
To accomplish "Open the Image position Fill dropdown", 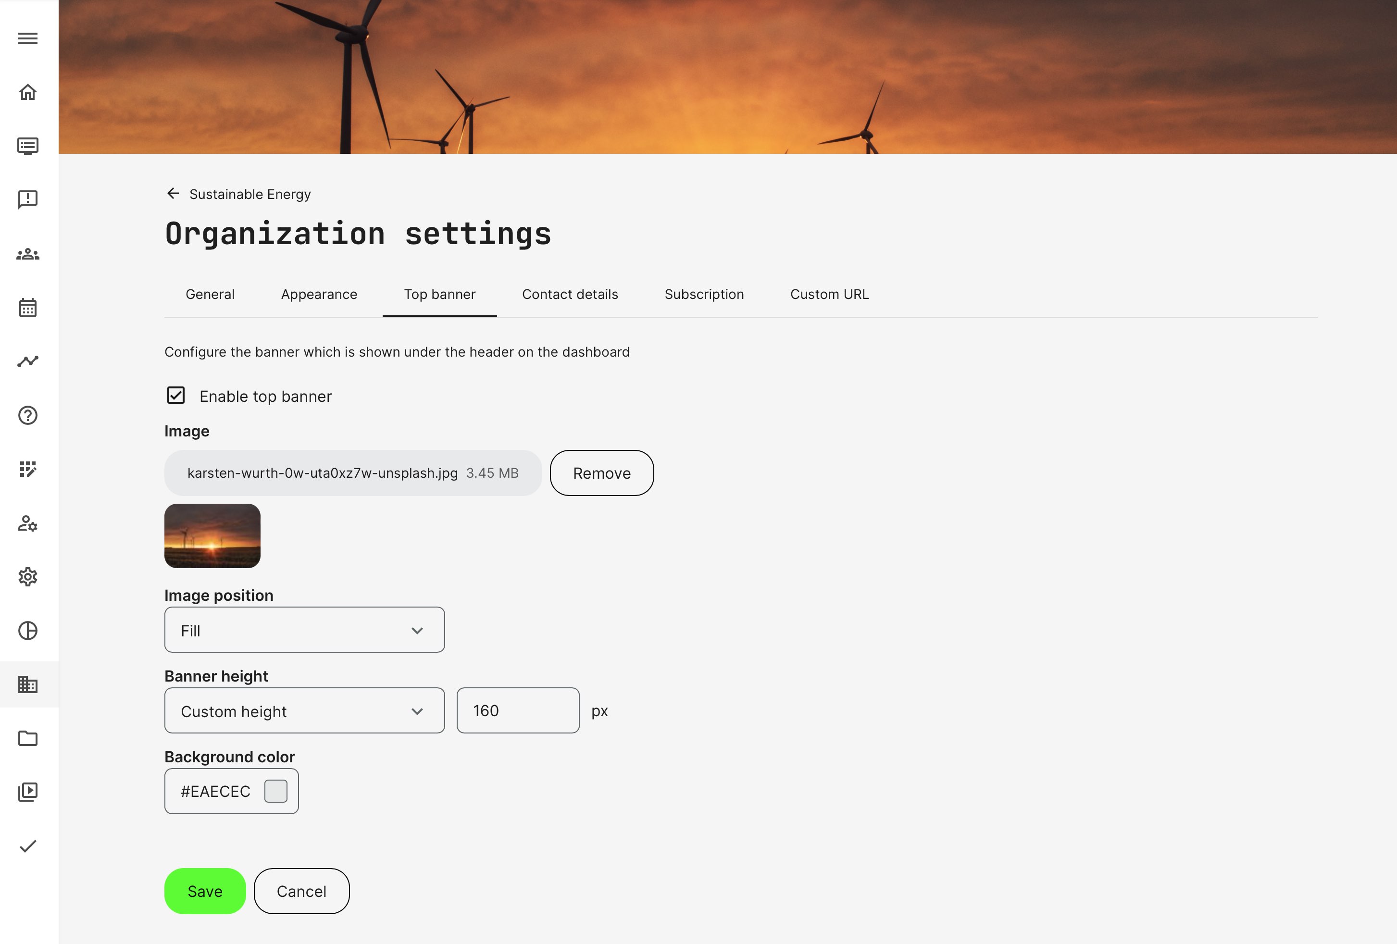I will pyautogui.click(x=304, y=630).
